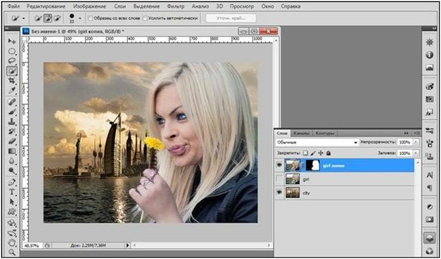
Task: Select the Dodge tool
Action: [12, 171]
